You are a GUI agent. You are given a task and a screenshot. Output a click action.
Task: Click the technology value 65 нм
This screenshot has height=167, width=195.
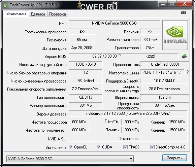[82, 40]
